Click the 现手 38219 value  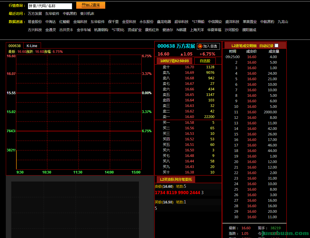pyautogui.click(x=275, y=228)
